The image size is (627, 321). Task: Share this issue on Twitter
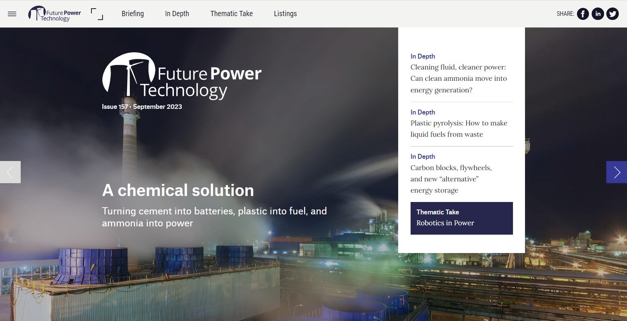(612, 14)
